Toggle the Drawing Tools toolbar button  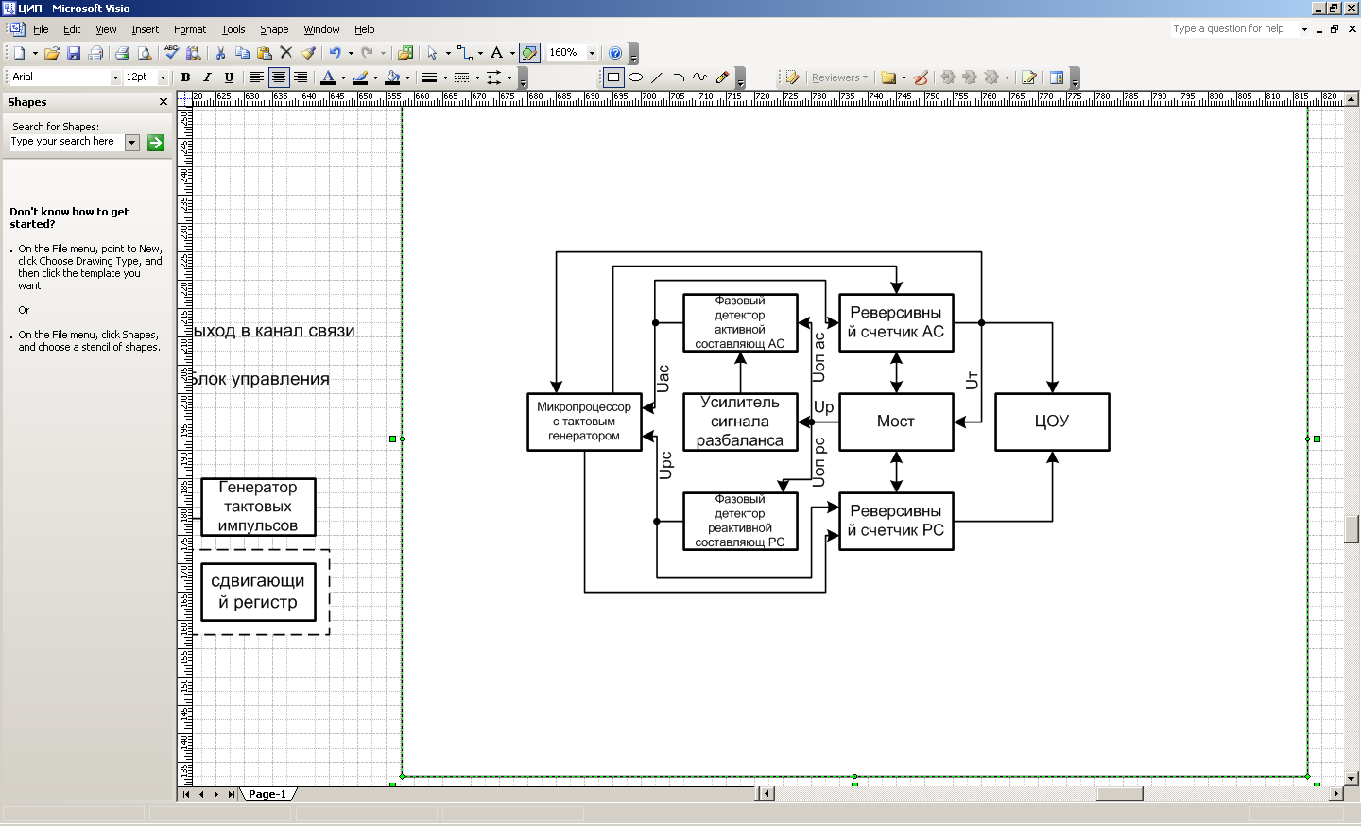tap(529, 53)
